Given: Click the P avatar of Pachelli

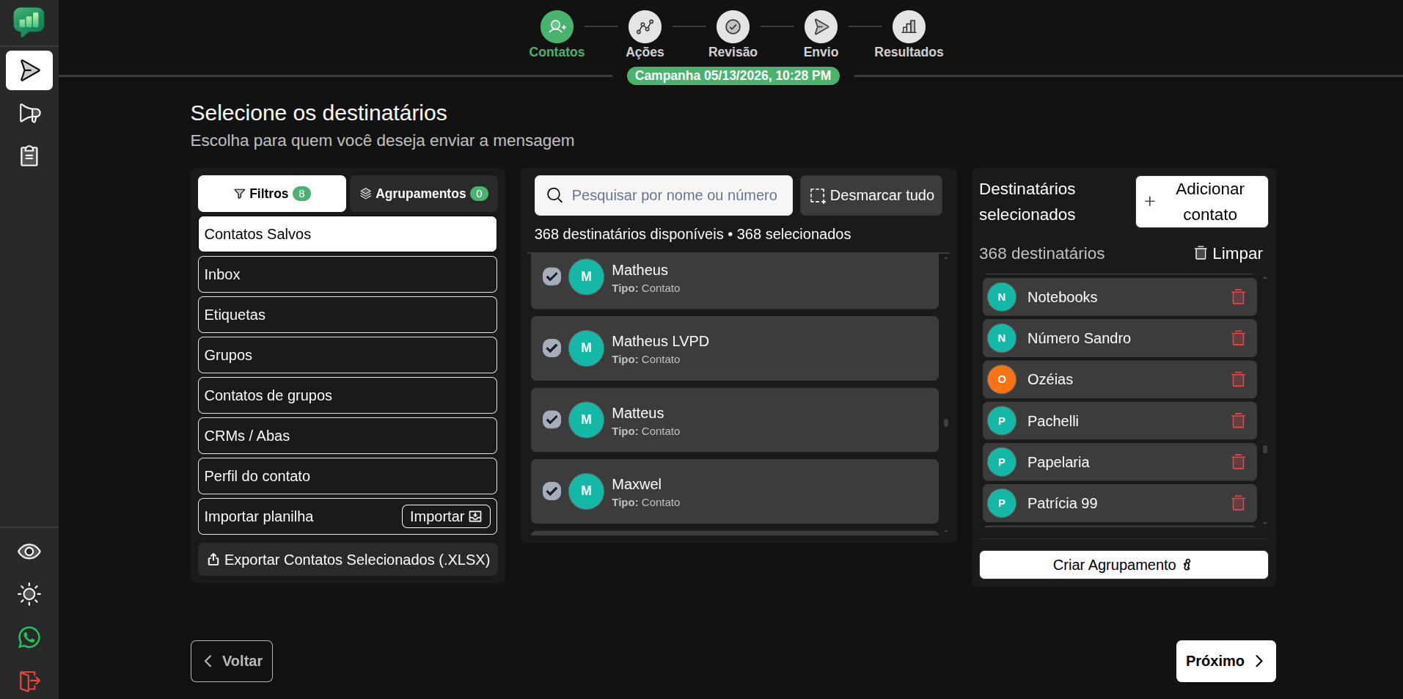Looking at the screenshot, I should coord(1001,421).
